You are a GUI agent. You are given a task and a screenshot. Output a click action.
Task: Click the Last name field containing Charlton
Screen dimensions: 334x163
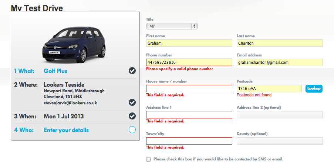pos(280,43)
